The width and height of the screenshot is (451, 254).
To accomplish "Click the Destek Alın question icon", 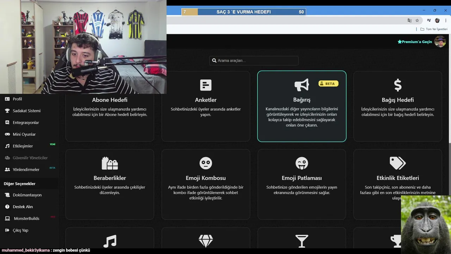I will 7,207.
